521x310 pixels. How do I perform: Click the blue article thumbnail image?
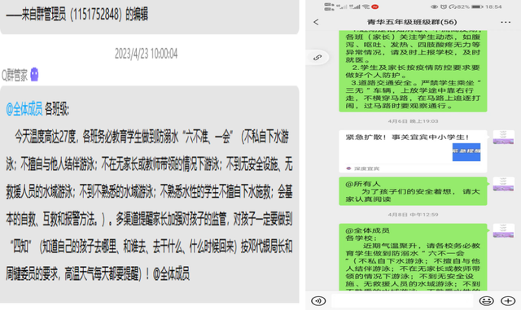[466, 152]
